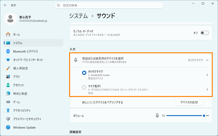Select 外付けマイク radio button
The width and height of the screenshot is (218, 136).
pyautogui.click(x=84, y=73)
